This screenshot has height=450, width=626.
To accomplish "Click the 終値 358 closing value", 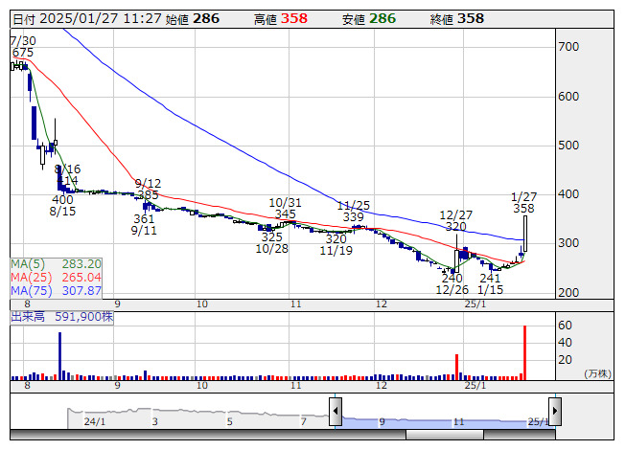I will (x=470, y=18).
